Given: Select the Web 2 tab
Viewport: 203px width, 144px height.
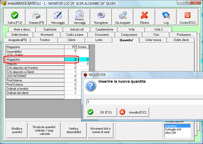Looking at the screenshot, I should click(158, 29).
